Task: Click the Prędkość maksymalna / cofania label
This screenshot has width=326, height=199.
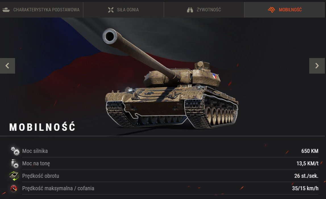Action: coord(58,188)
